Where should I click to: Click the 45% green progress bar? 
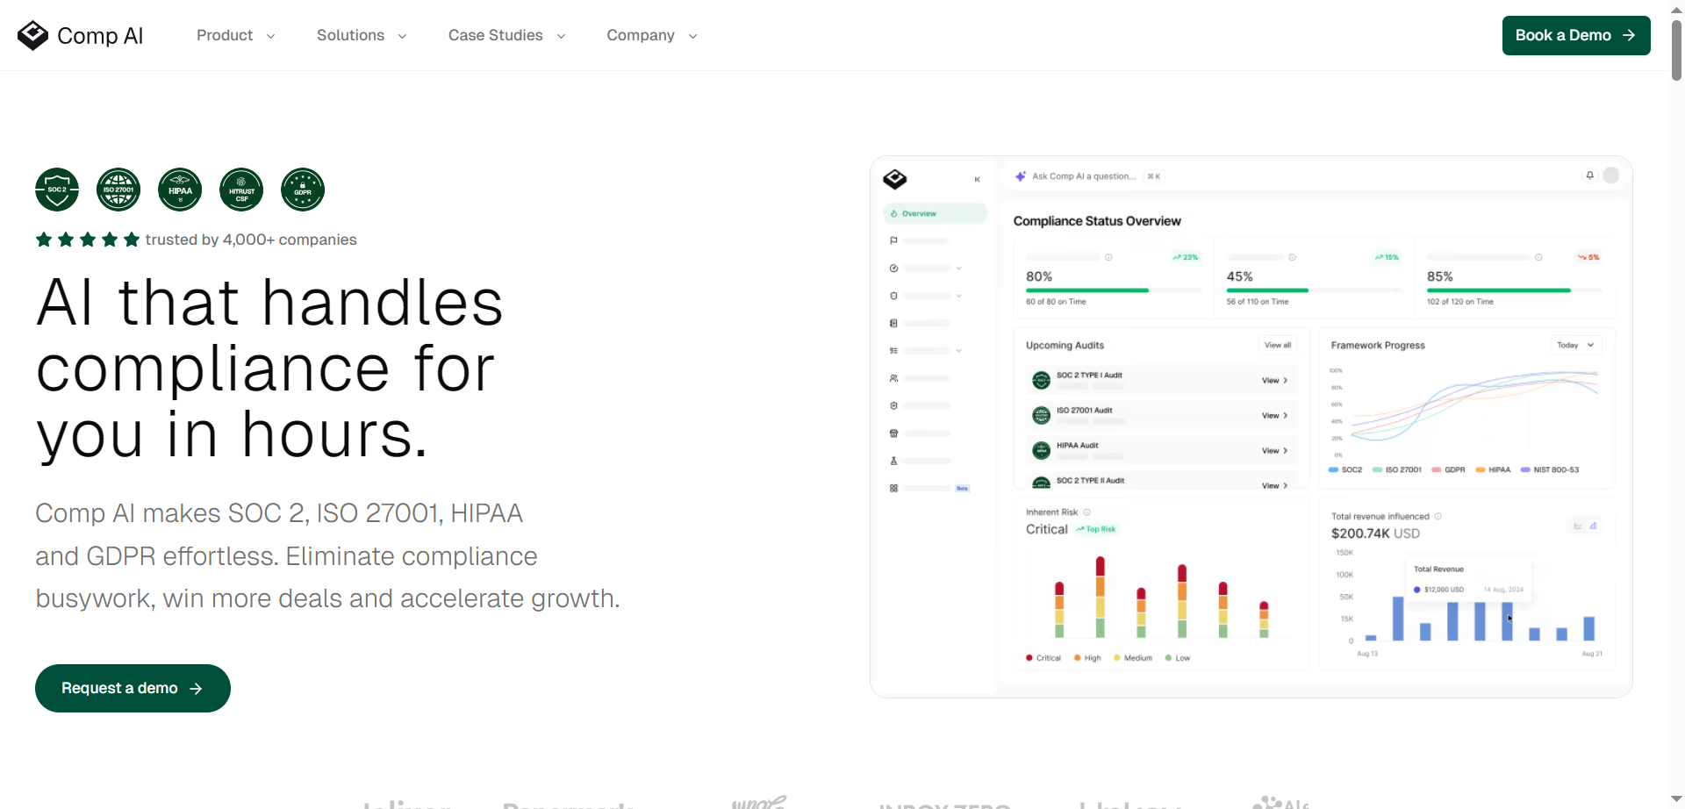coord(1267,290)
